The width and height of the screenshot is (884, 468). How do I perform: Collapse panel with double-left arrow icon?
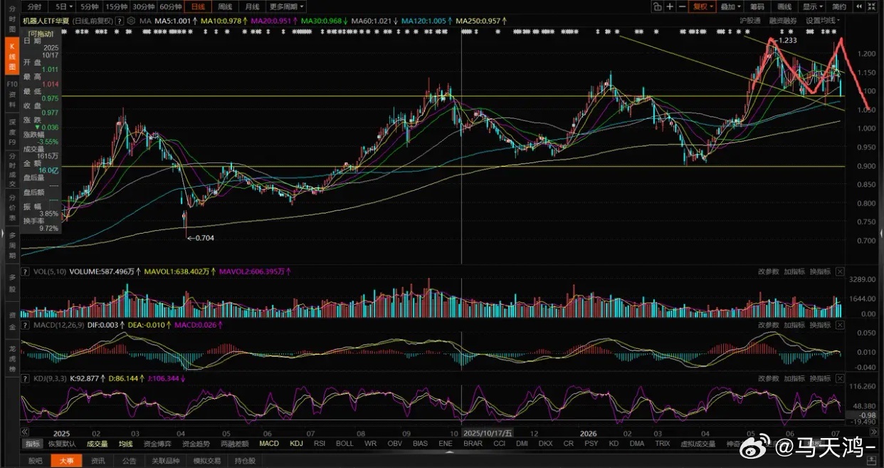coord(859,6)
